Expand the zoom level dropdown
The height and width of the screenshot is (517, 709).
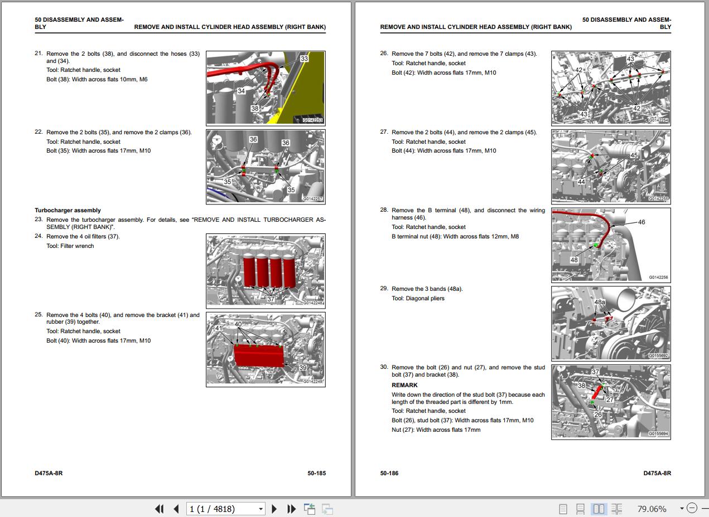coord(682,509)
